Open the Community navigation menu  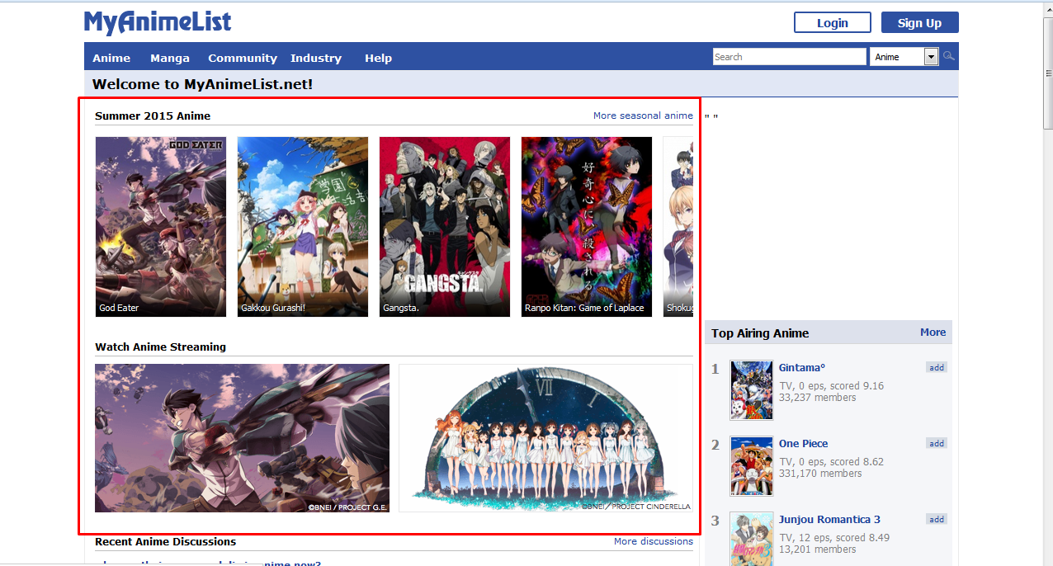tap(243, 58)
